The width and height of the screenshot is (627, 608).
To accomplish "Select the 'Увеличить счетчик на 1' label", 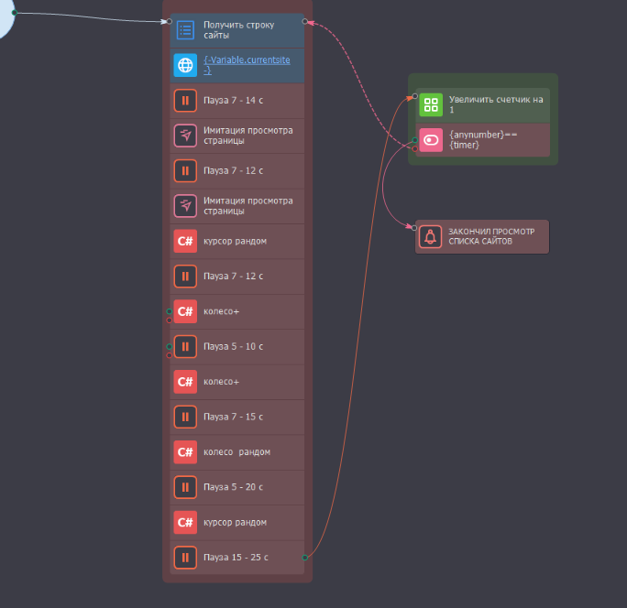I will (496, 104).
